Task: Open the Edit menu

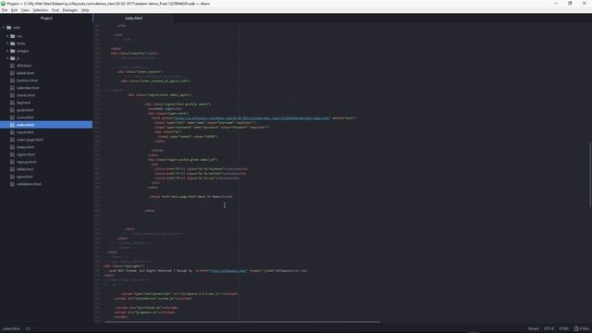Action: point(15,10)
